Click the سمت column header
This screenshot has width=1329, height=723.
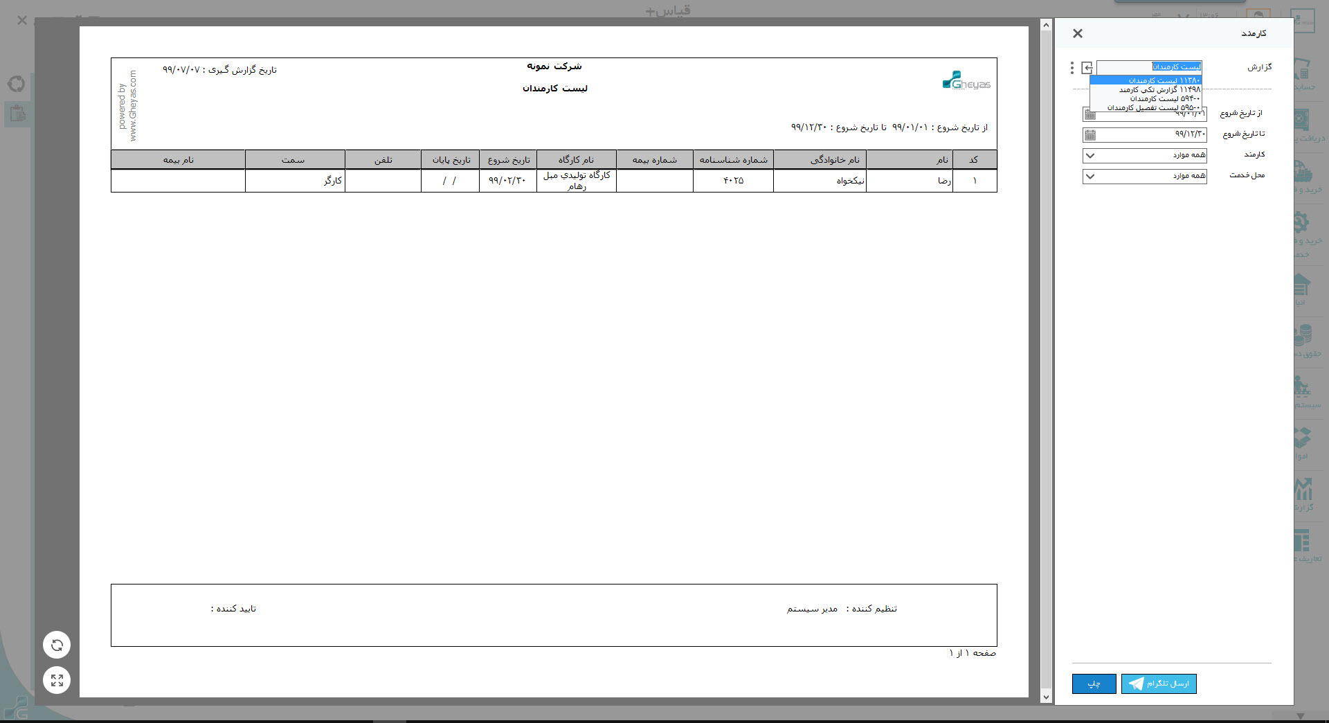point(295,159)
